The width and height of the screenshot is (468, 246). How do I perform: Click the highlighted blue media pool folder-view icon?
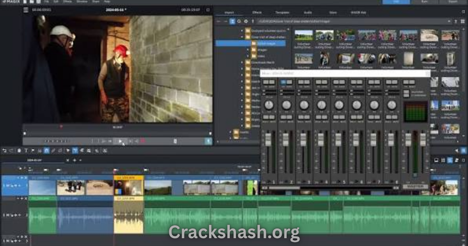[232, 21]
